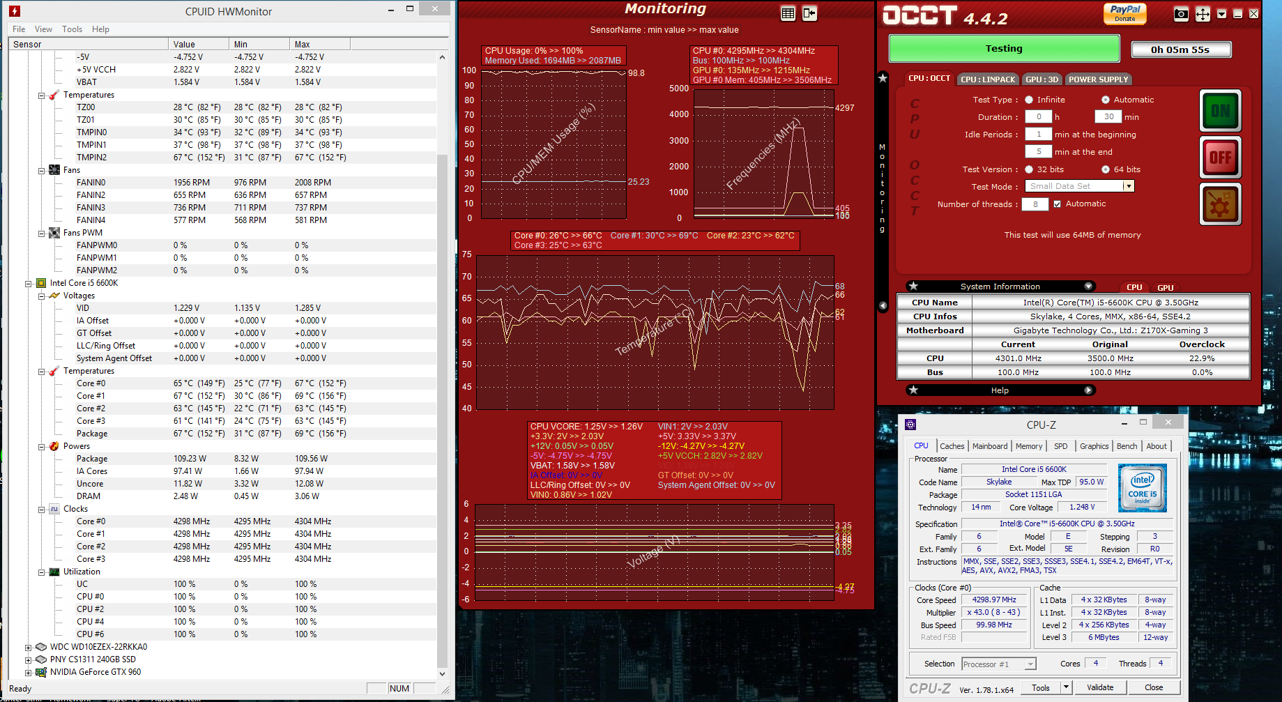Open the HWMonitor View menu
Image resolution: width=1282 pixels, height=702 pixels.
[x=43, y=29]
